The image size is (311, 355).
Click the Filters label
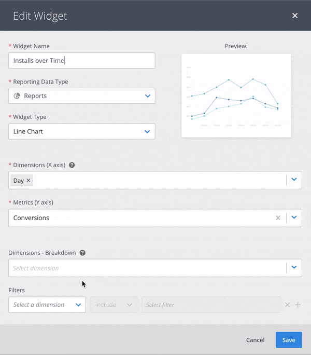click(17, 290)
